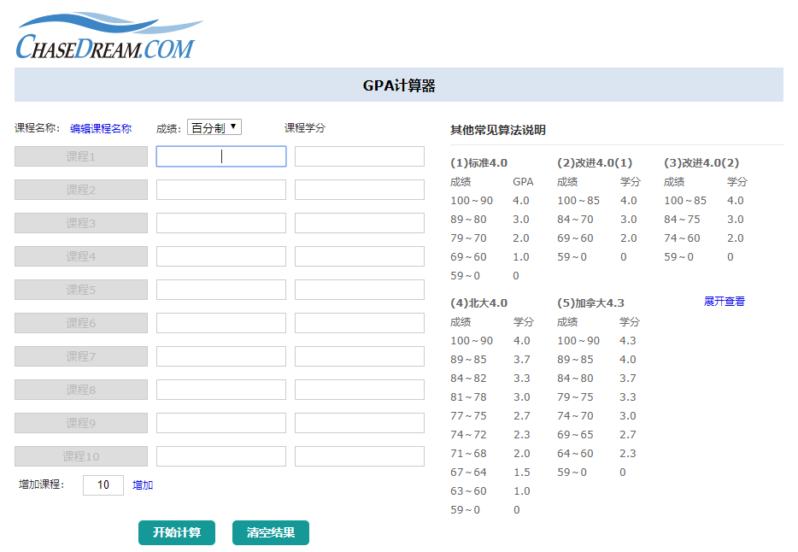Click the (5)加拿大4.3 algorithm heading
Image resolution: width=798 pixels, height=552 pixels.
592,302
